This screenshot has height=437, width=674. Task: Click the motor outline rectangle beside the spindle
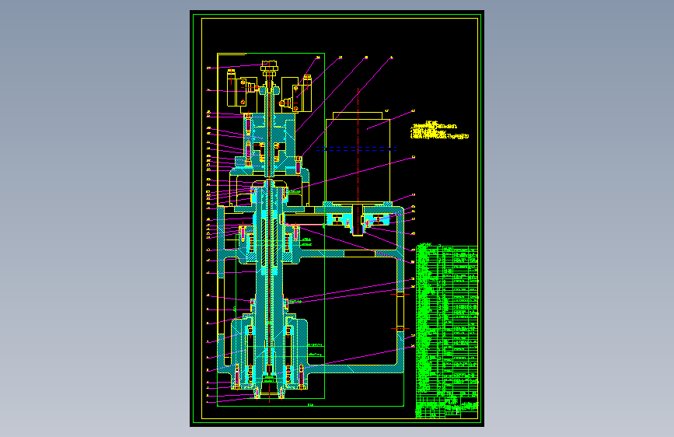(358, 160)
